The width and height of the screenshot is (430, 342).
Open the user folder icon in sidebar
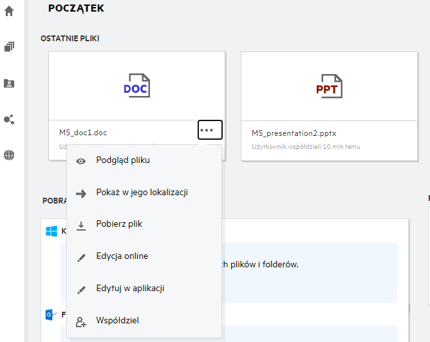pos(9,83)
